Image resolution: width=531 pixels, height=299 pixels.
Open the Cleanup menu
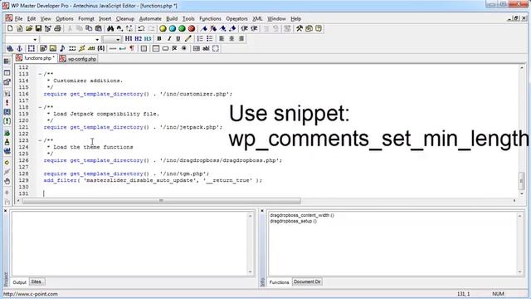pyautogui.click(x=125, y=18)
